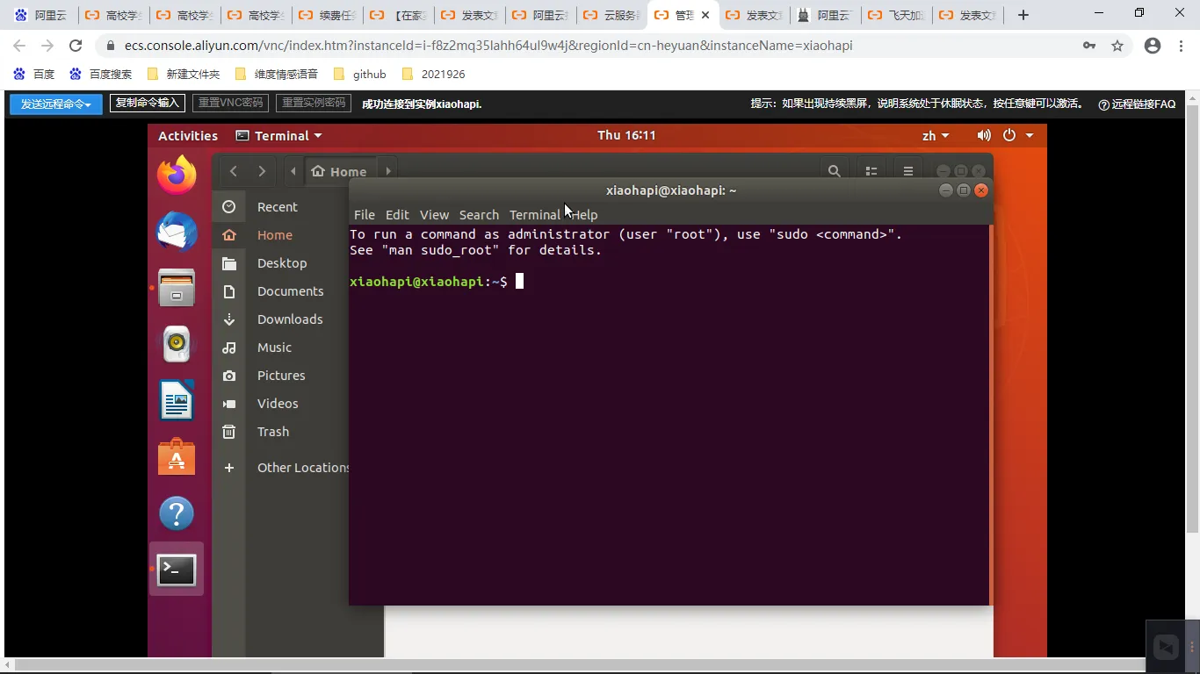1200x674 pixels.
Task: Click the browser back arrow
Action: 19,46
